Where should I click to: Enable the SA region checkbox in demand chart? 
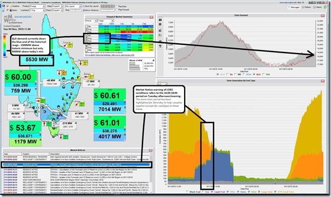(227, 74)
